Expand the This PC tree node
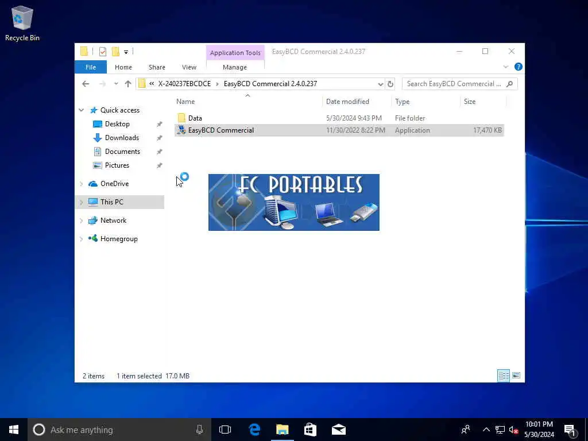The height and width of the screenshot is (441, 588). [82, 202]
